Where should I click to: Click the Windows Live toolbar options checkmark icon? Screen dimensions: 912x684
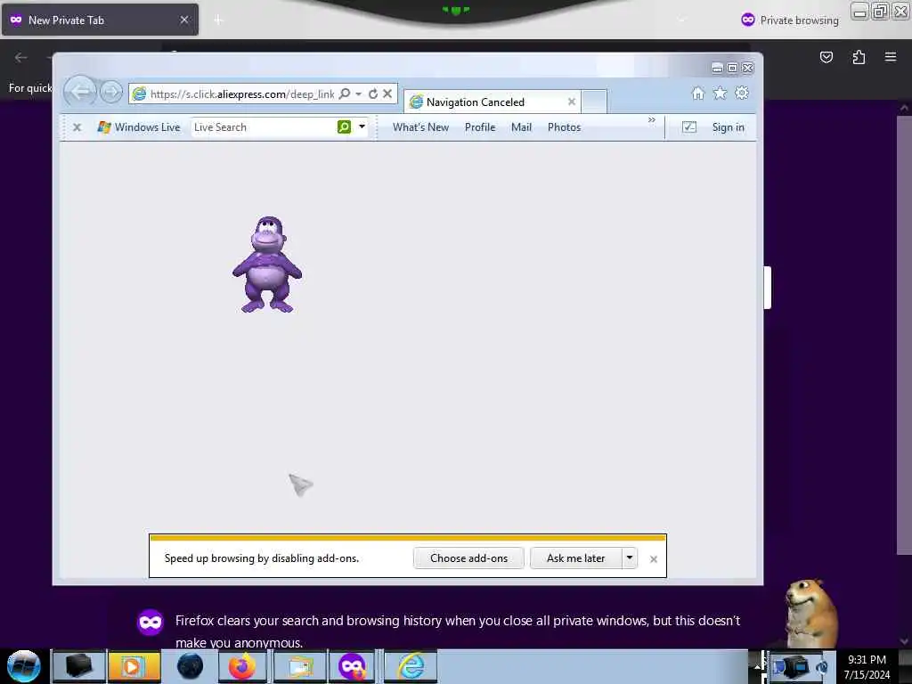click(x=689, y=126)
